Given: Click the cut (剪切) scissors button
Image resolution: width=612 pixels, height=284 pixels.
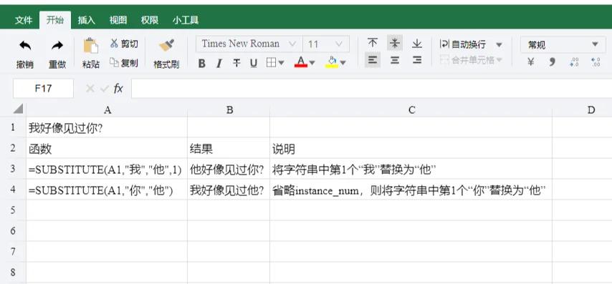Looking at the screenshot, I should tap(124, 44).
